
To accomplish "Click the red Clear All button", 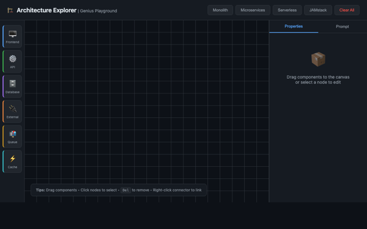I will click(x=347, y=10).
